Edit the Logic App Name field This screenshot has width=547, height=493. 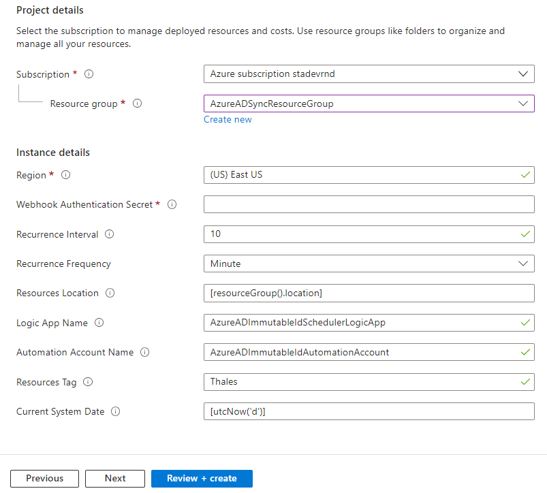coord(369,323)
